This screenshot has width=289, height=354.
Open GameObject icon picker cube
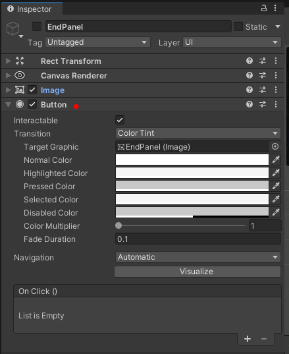pyautogui.click(x=13, y=28)
